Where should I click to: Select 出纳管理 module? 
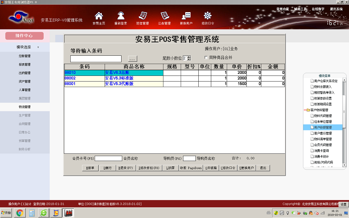[x=25, y=73]
